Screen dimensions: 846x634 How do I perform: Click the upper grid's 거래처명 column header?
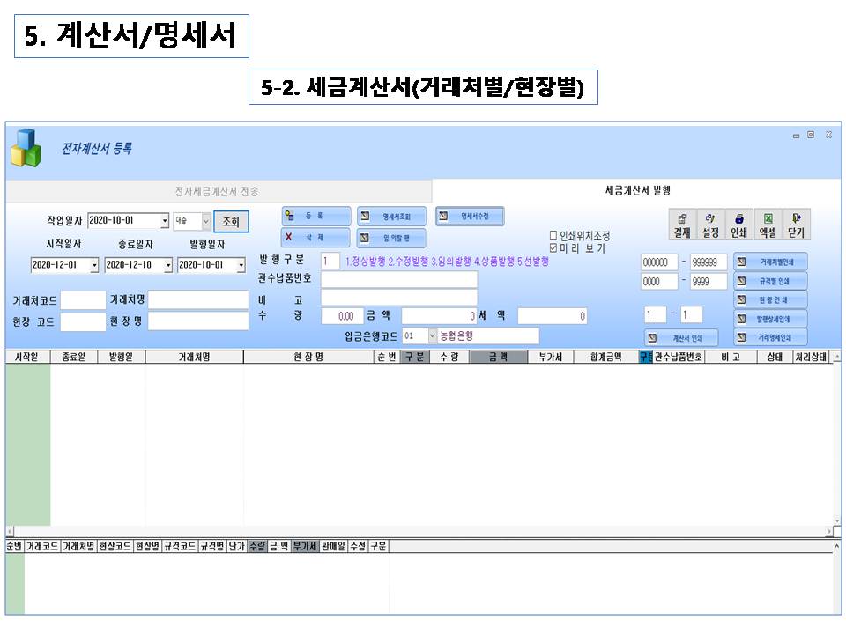pos(194,357)
